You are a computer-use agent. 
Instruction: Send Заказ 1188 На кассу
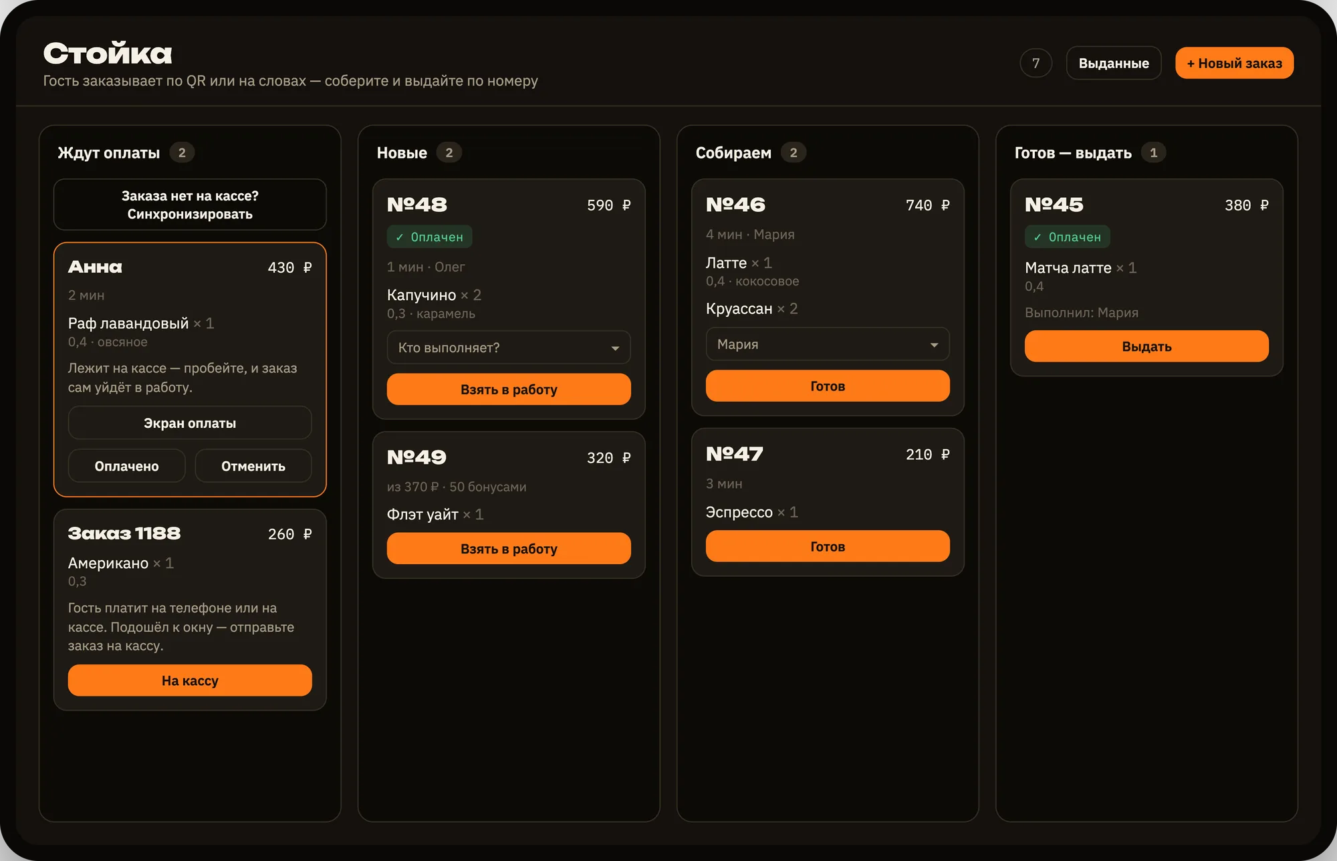point(190,681)
